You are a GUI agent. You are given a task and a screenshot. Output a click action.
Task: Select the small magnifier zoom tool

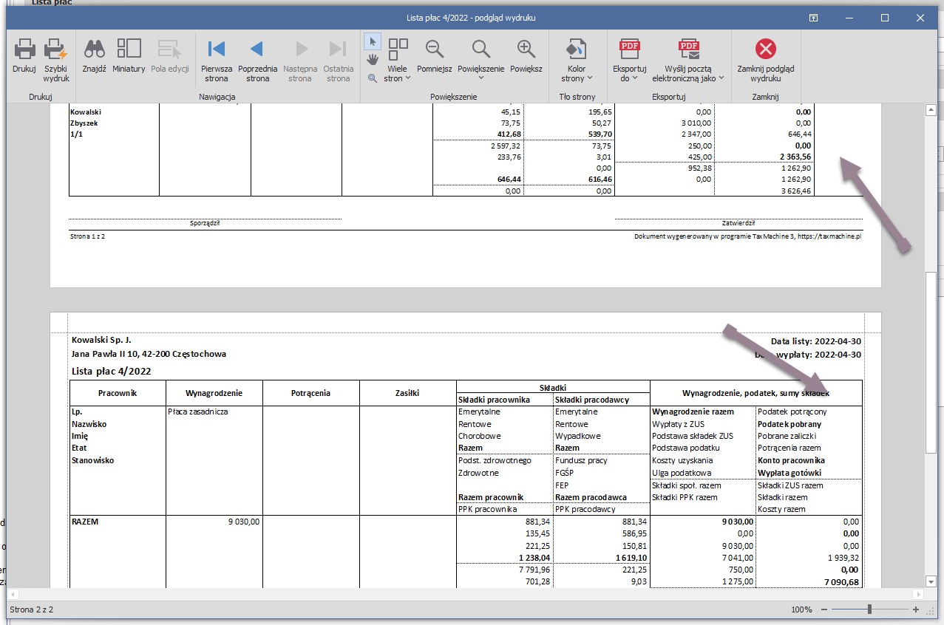tap(373, 78)
